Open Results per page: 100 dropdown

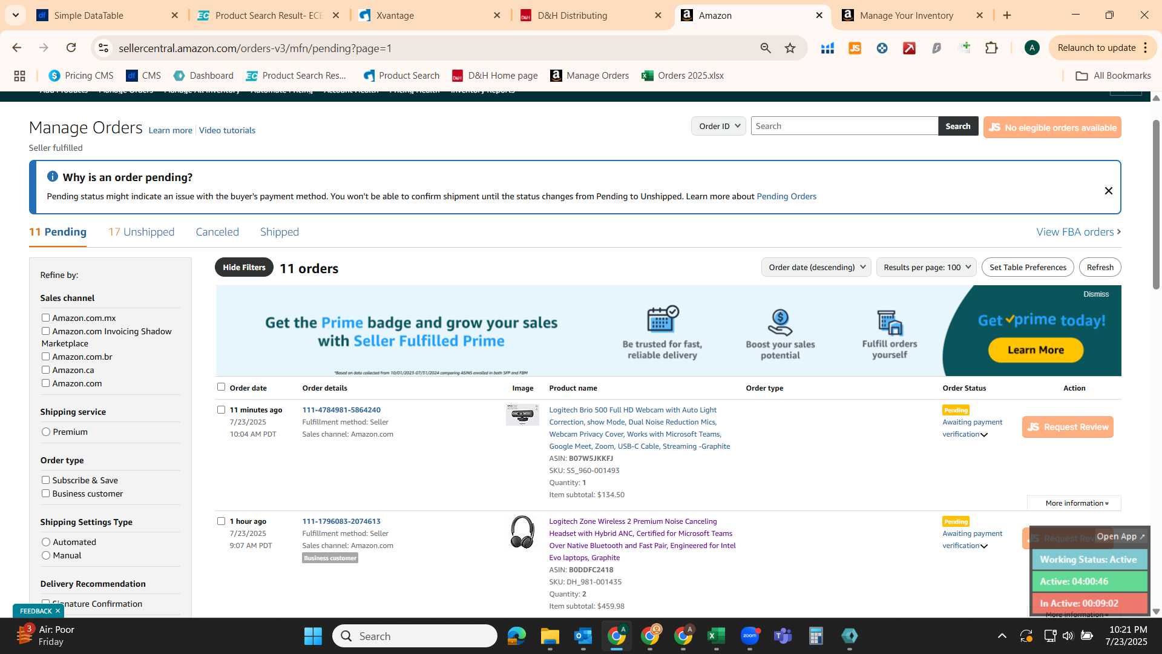(926, 267)
